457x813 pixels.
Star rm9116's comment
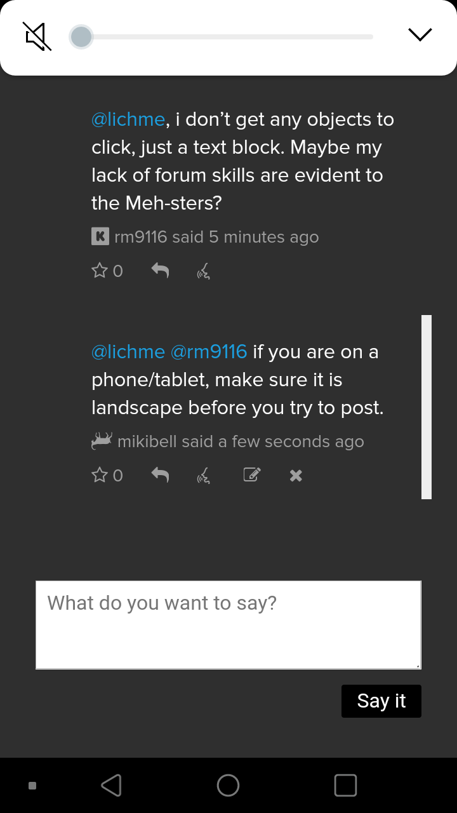100,271
